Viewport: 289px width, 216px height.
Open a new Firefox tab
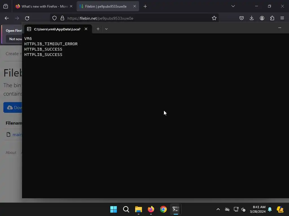[x=145, y=6]
